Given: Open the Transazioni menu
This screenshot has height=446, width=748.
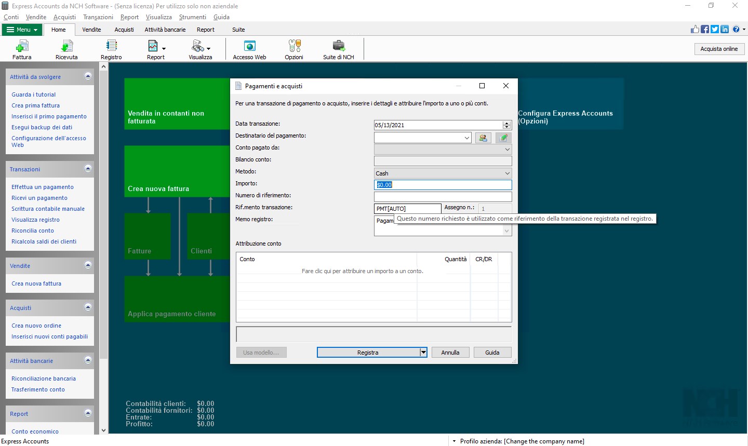Looking at the screenshot, I should click(x=98, y=17).
